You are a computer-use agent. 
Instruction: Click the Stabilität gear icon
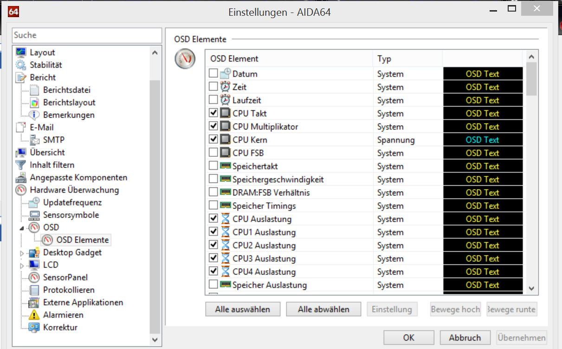[21, 65]
